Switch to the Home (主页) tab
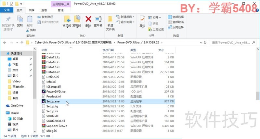The width and height of the screenshot is (260, 139). point(19,10)
